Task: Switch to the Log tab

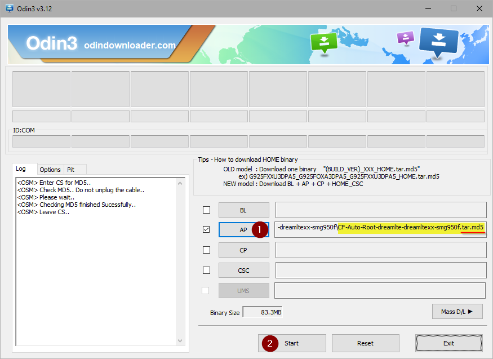Action: 25,169
